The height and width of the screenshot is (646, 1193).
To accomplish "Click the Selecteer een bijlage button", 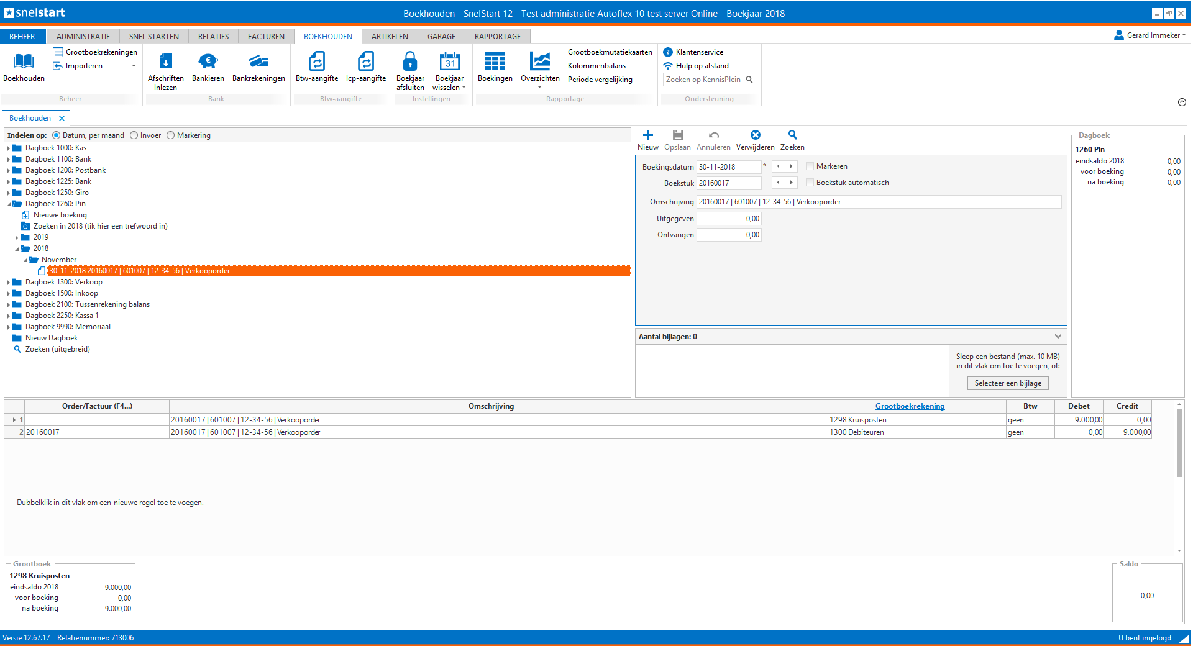I will [x=1007, y=383].
